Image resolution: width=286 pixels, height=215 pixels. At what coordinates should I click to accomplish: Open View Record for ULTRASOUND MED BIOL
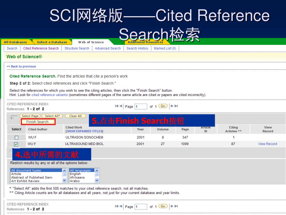tap(267, 144)
